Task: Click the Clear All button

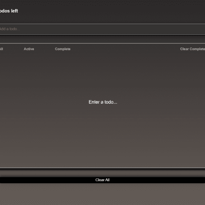Action: pyautogui.click(x=102, y=180)
